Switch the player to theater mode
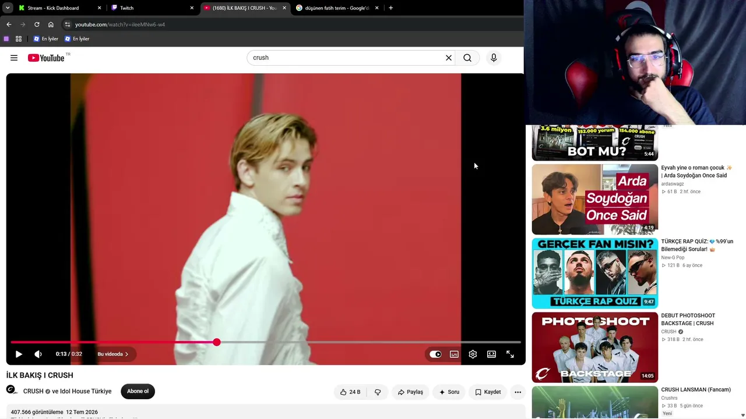 pyautogui.click(x=491, y=354)
